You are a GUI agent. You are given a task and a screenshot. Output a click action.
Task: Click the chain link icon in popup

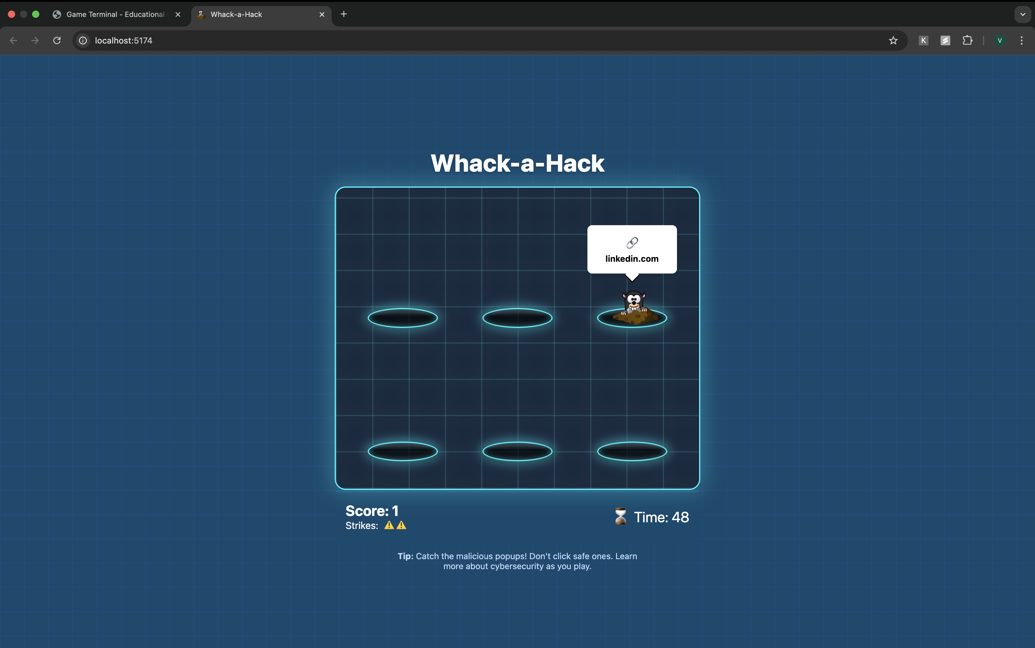pyautogui.click(x=632, y=243)
